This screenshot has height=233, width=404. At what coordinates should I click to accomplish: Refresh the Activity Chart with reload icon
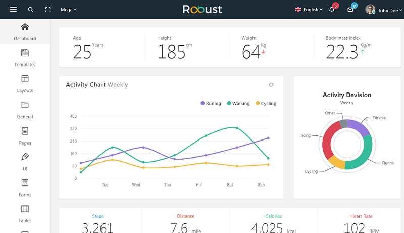pyautogui.click(x=271, y=85)
